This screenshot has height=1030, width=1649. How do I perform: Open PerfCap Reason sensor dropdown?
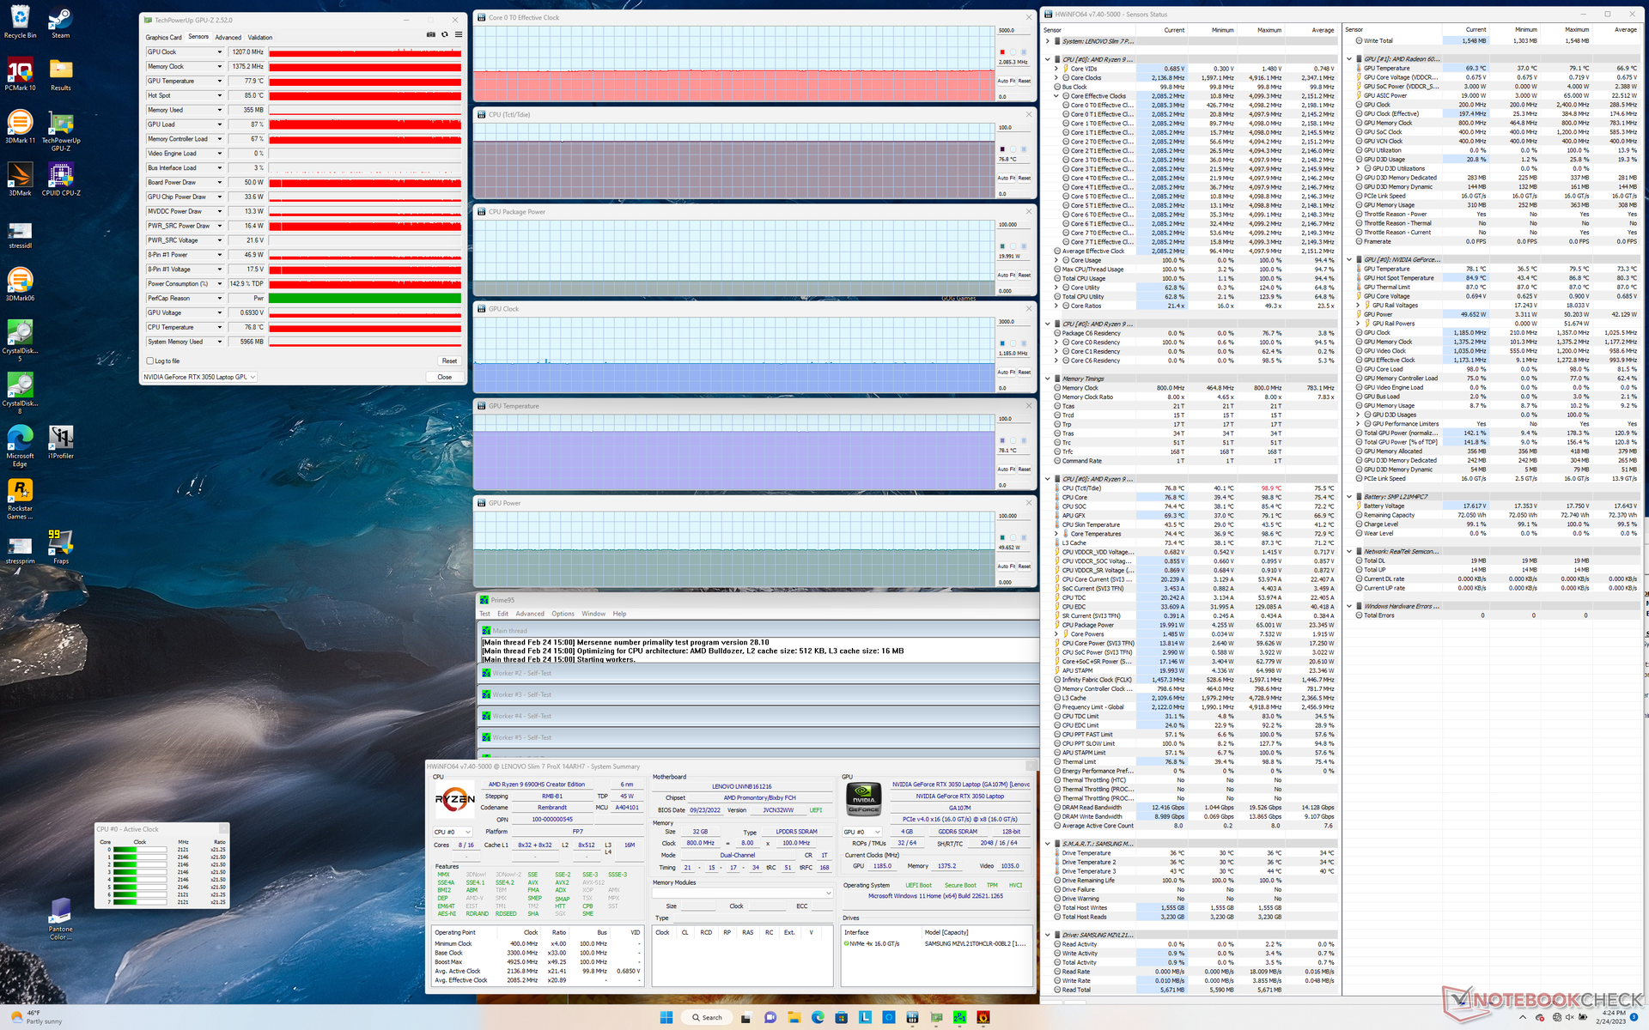[220, 298]
